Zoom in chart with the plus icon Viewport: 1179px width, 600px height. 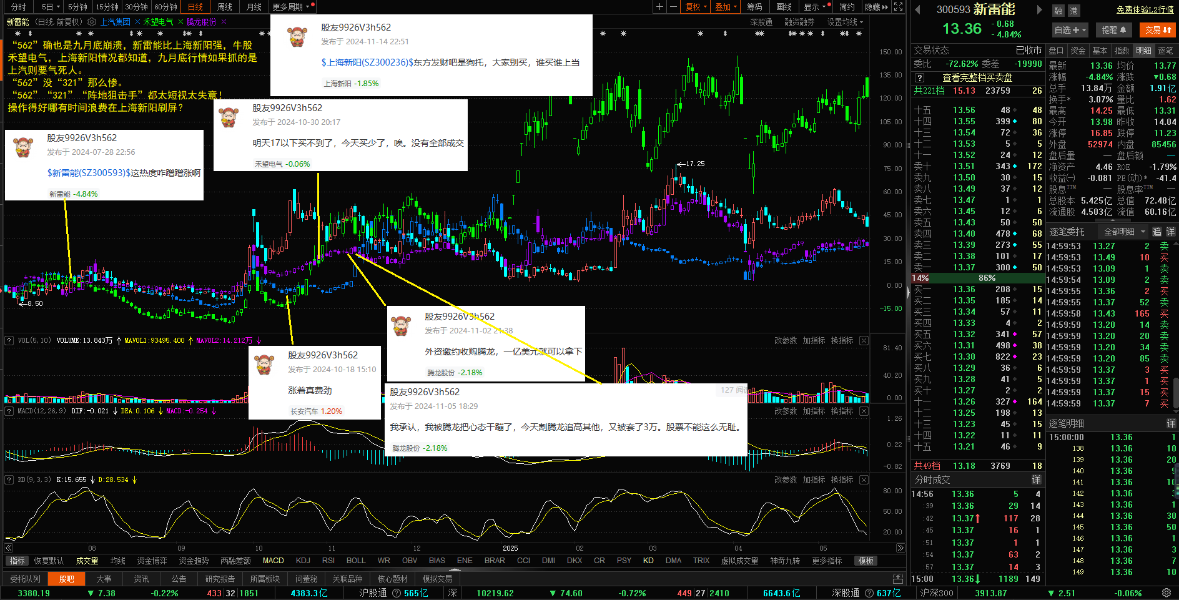[x=659, y=7]
